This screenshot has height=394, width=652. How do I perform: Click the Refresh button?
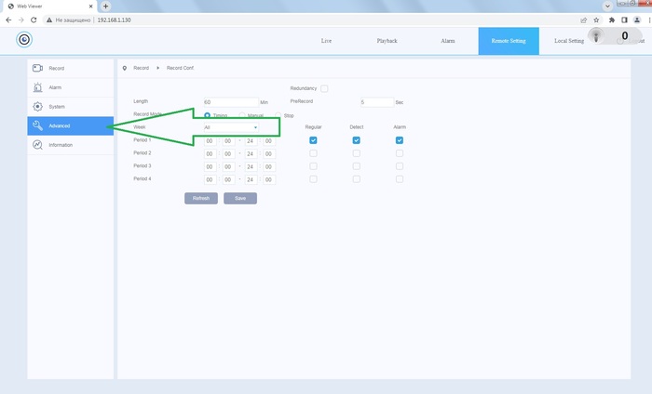pyautogui.click(x=201, y=198)
